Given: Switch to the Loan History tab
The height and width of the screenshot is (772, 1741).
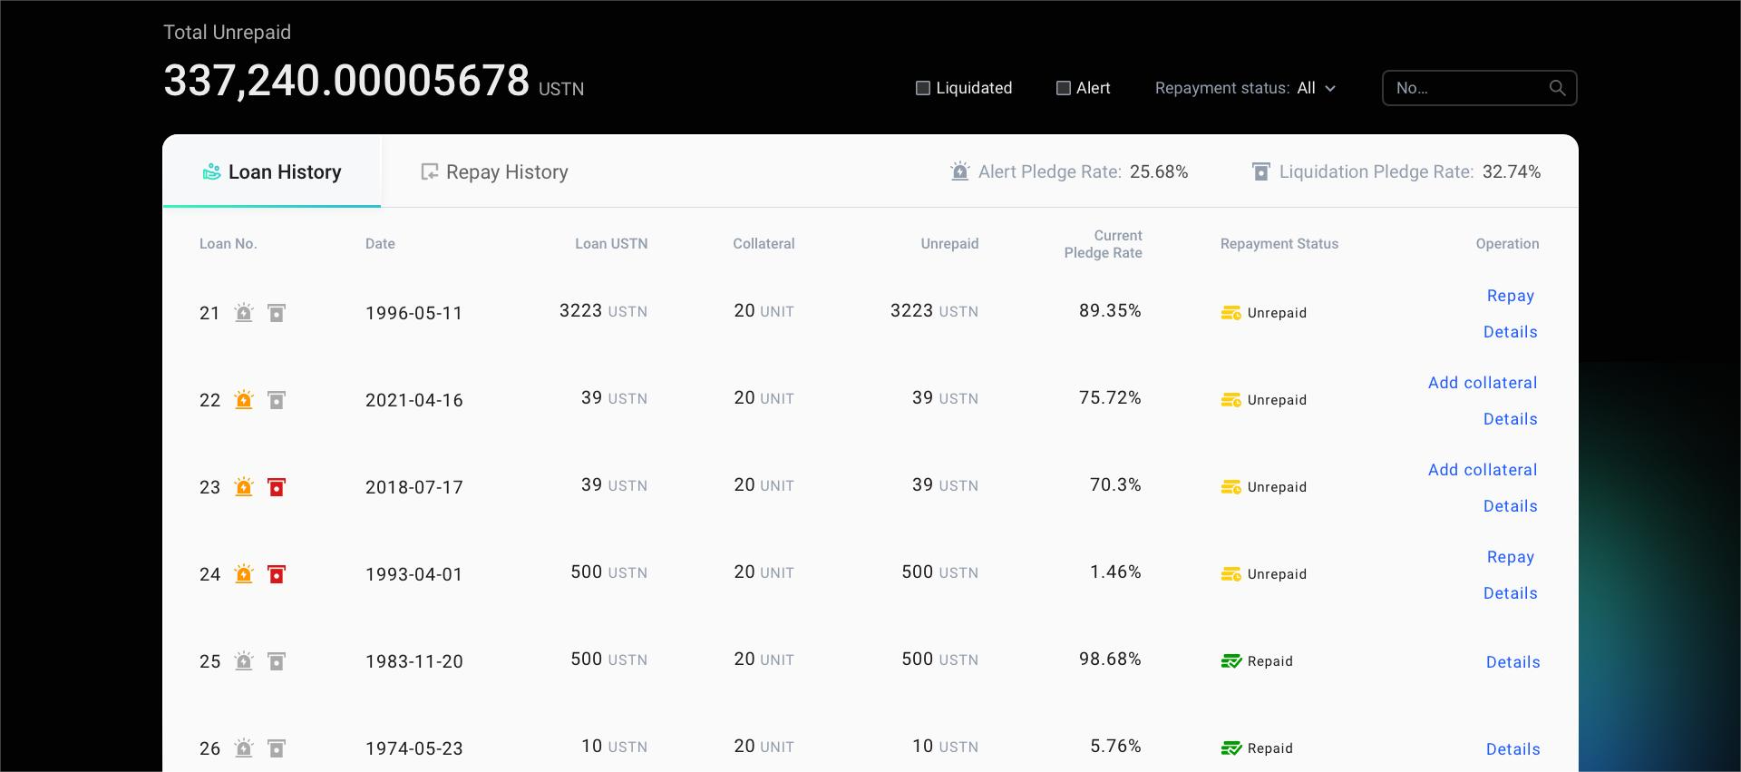Looking at the screenshot, I should [272, 171].
